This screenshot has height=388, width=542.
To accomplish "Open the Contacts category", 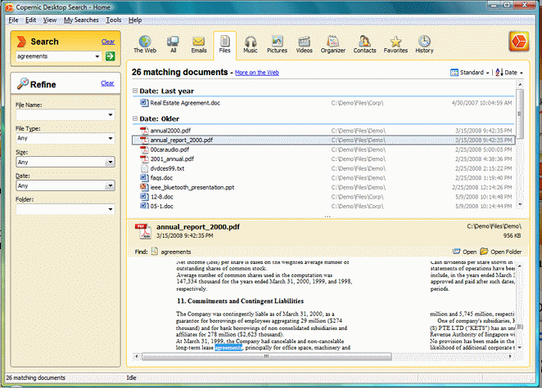I will (x=364, y=43).
